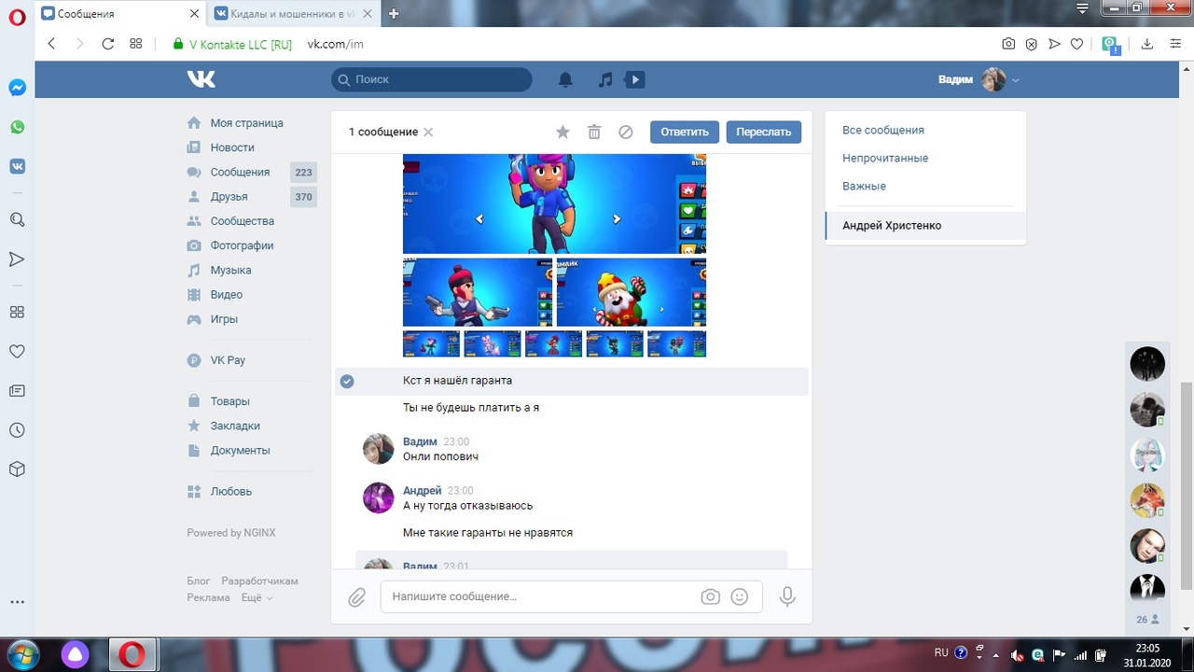Uncheck the selected message checkmark
This screenshot has width=1194, height=672.
347,381
